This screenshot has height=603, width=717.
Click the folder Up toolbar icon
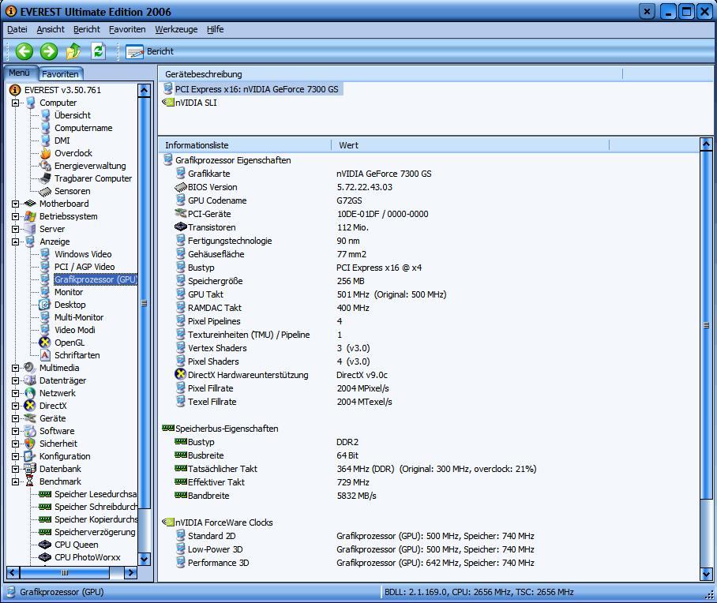pyautogui.click(x=73, y=51)
